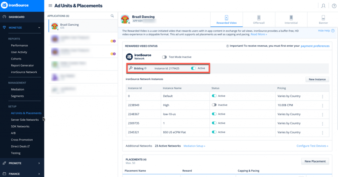This screenshot has width=338, height=177.
Task: Expand the Promote section chevron
Action: tap(39, 163)
